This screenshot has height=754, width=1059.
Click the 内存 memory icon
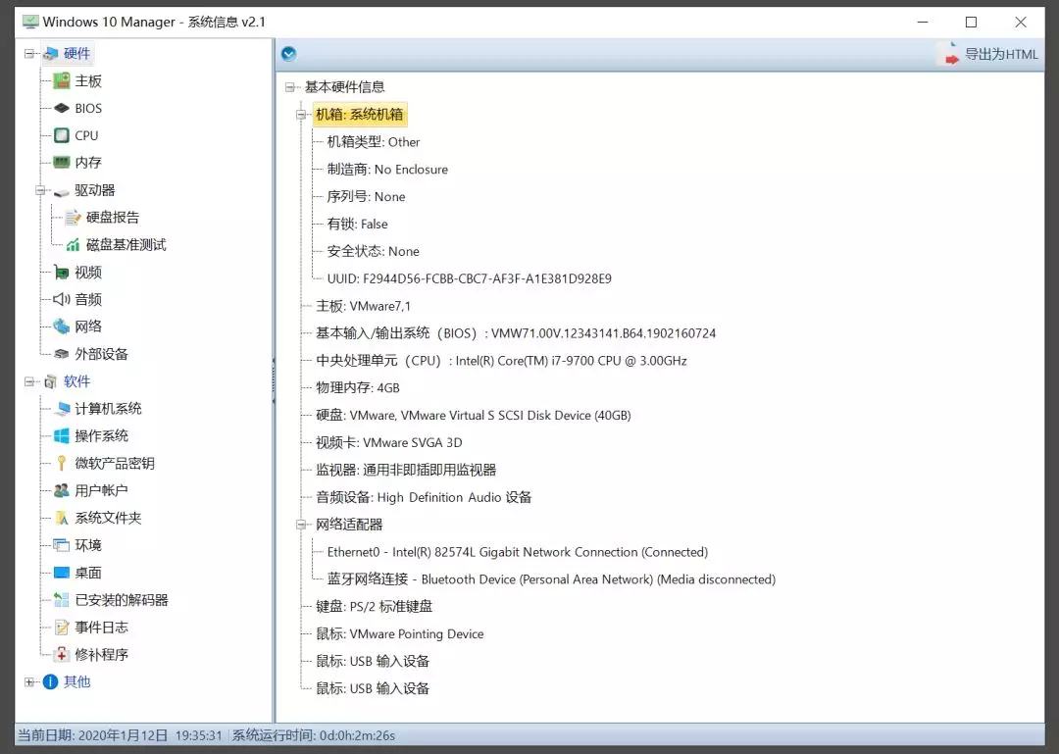(62, 162)
